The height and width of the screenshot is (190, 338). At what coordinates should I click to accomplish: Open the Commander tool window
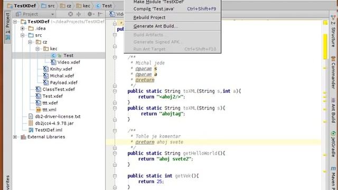tap(333, 73)
